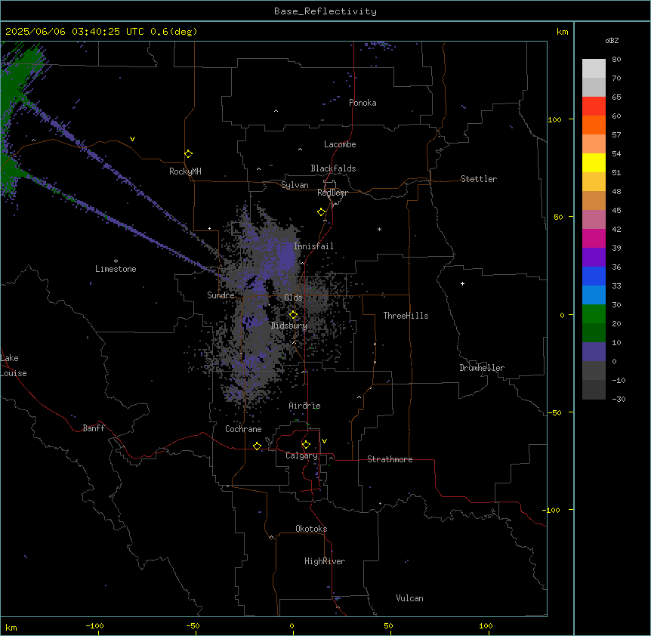The height and width of the screenshot is (636, 651).
Task: Click the -50 tick on the right axis
Action: [x=554, y=412]
